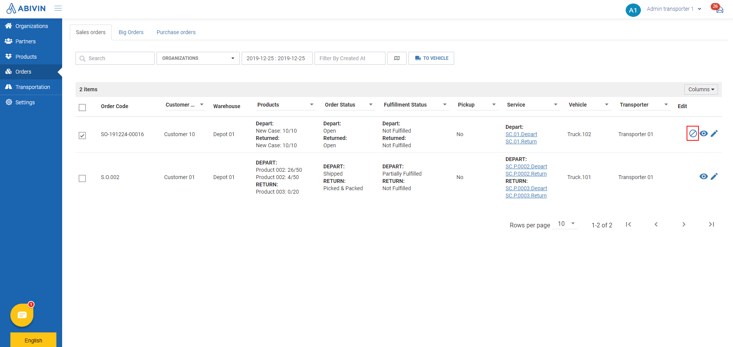
Task: Go to the previous page
Action: pyautogui.click(x=656, y=224)
